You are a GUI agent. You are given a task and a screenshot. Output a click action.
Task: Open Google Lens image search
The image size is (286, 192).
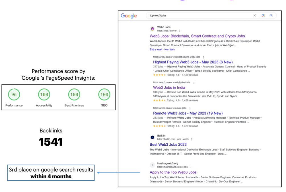[x=263, y=15]
